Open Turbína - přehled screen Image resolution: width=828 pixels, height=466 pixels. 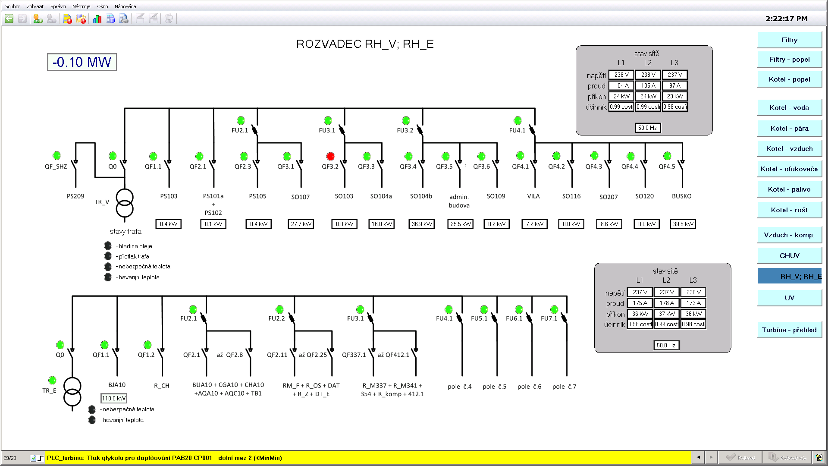[789, 330]
